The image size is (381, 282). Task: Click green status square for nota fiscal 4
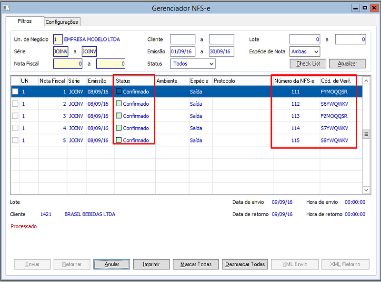[x=119, y=128]
